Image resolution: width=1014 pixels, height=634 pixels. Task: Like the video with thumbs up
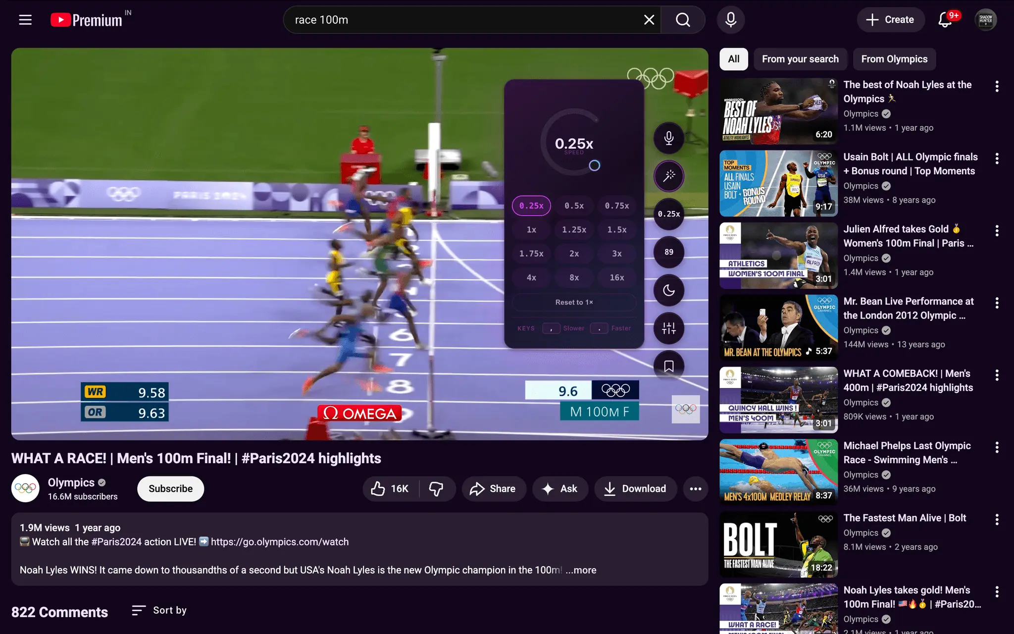[391, 489]
